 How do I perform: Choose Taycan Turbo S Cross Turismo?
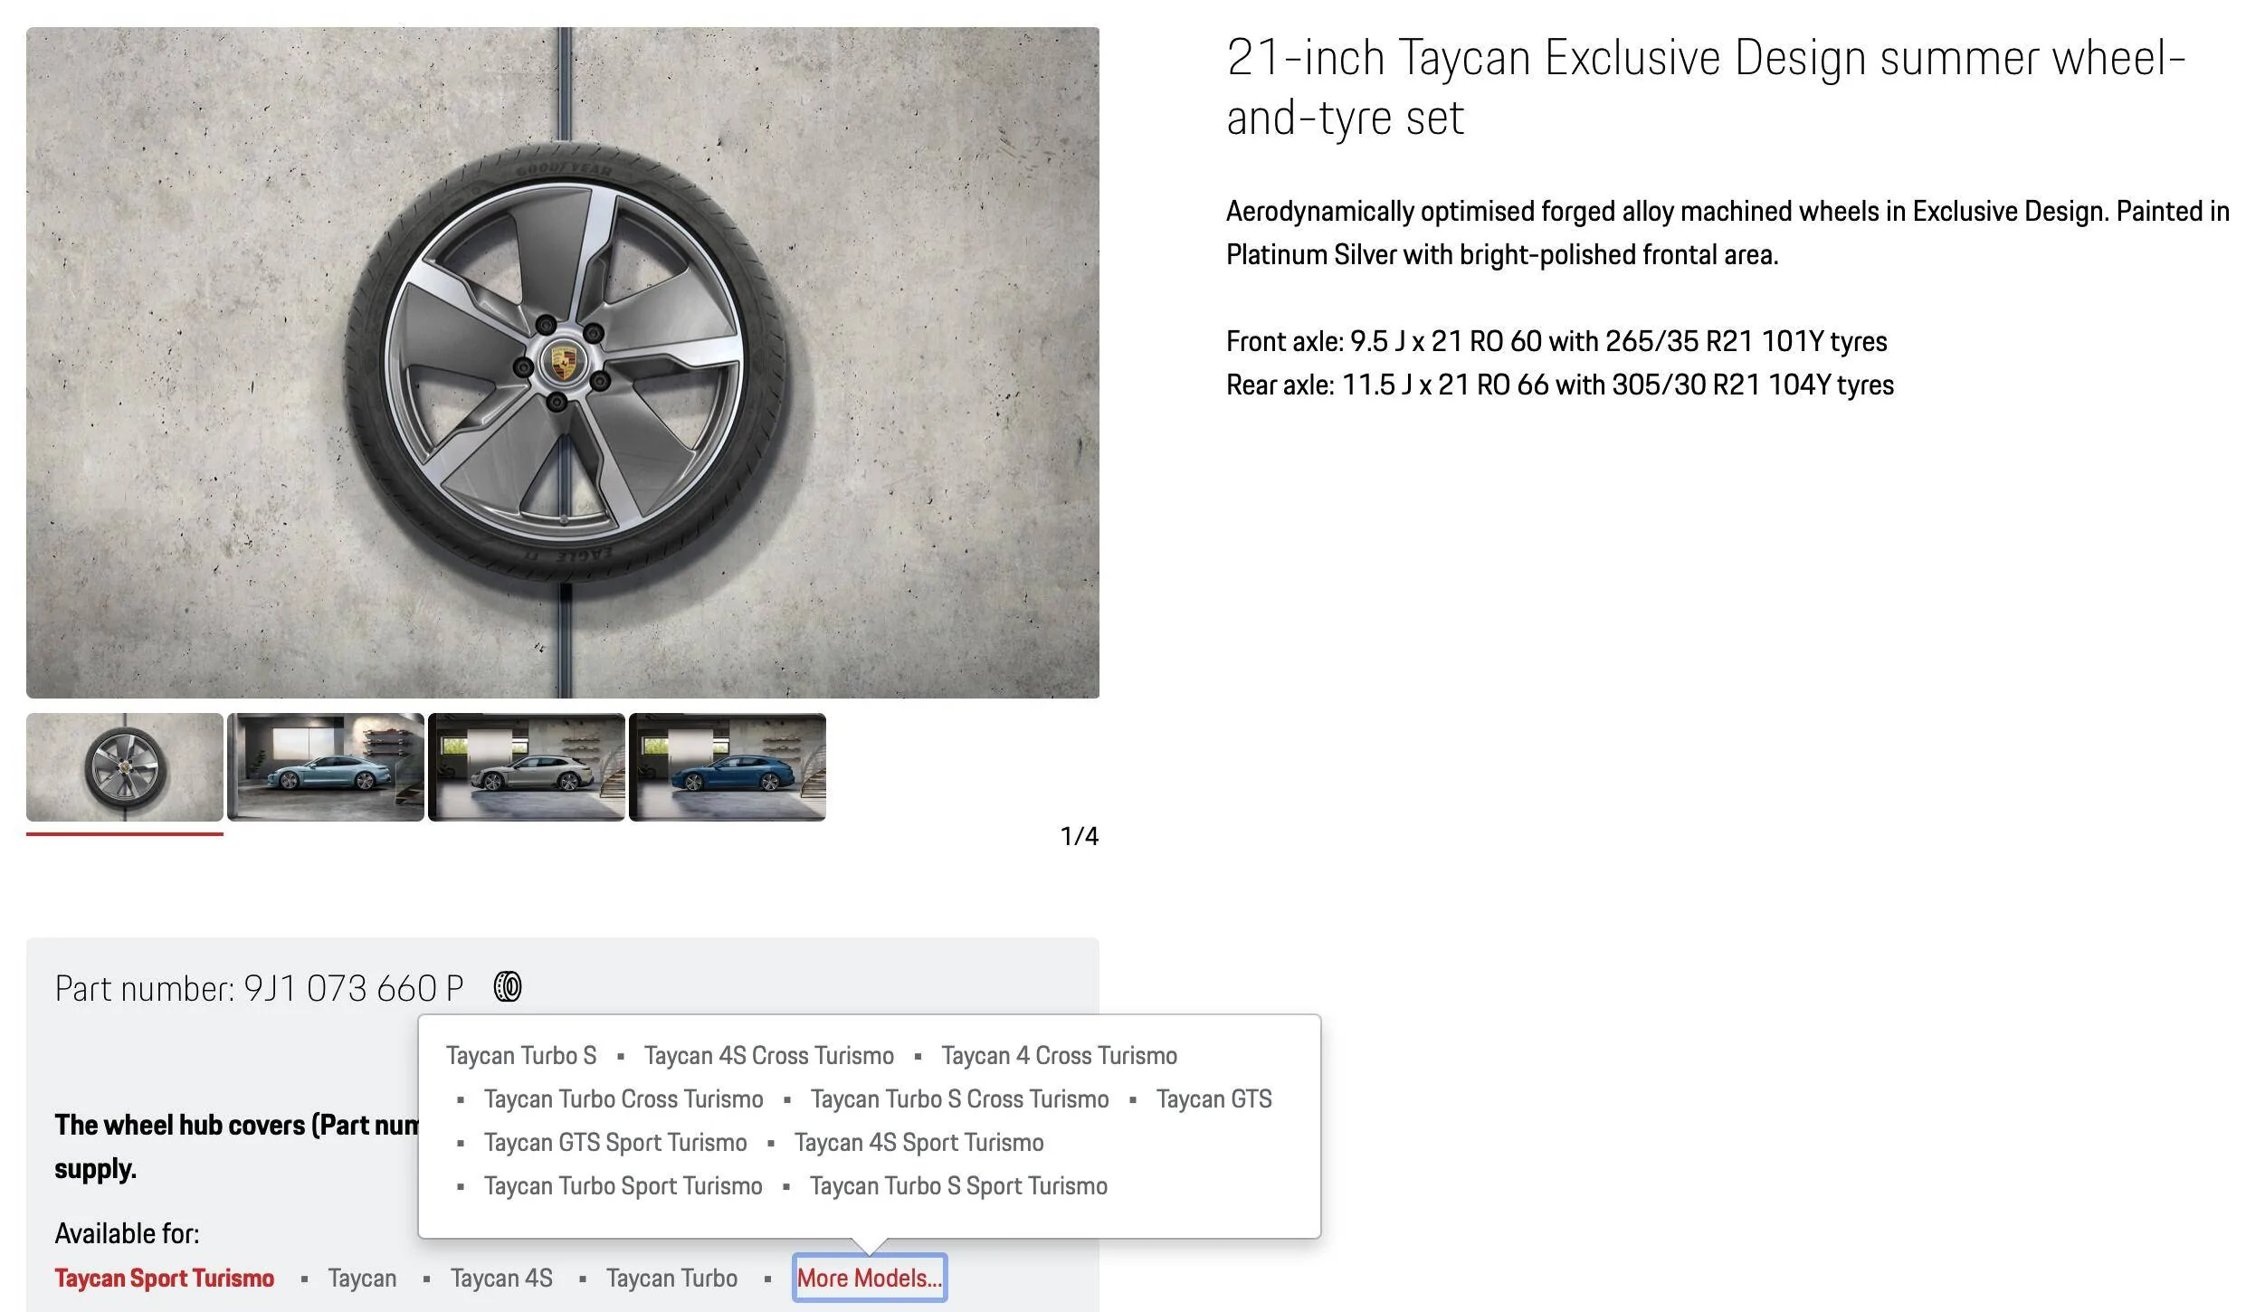point(959,1098)
